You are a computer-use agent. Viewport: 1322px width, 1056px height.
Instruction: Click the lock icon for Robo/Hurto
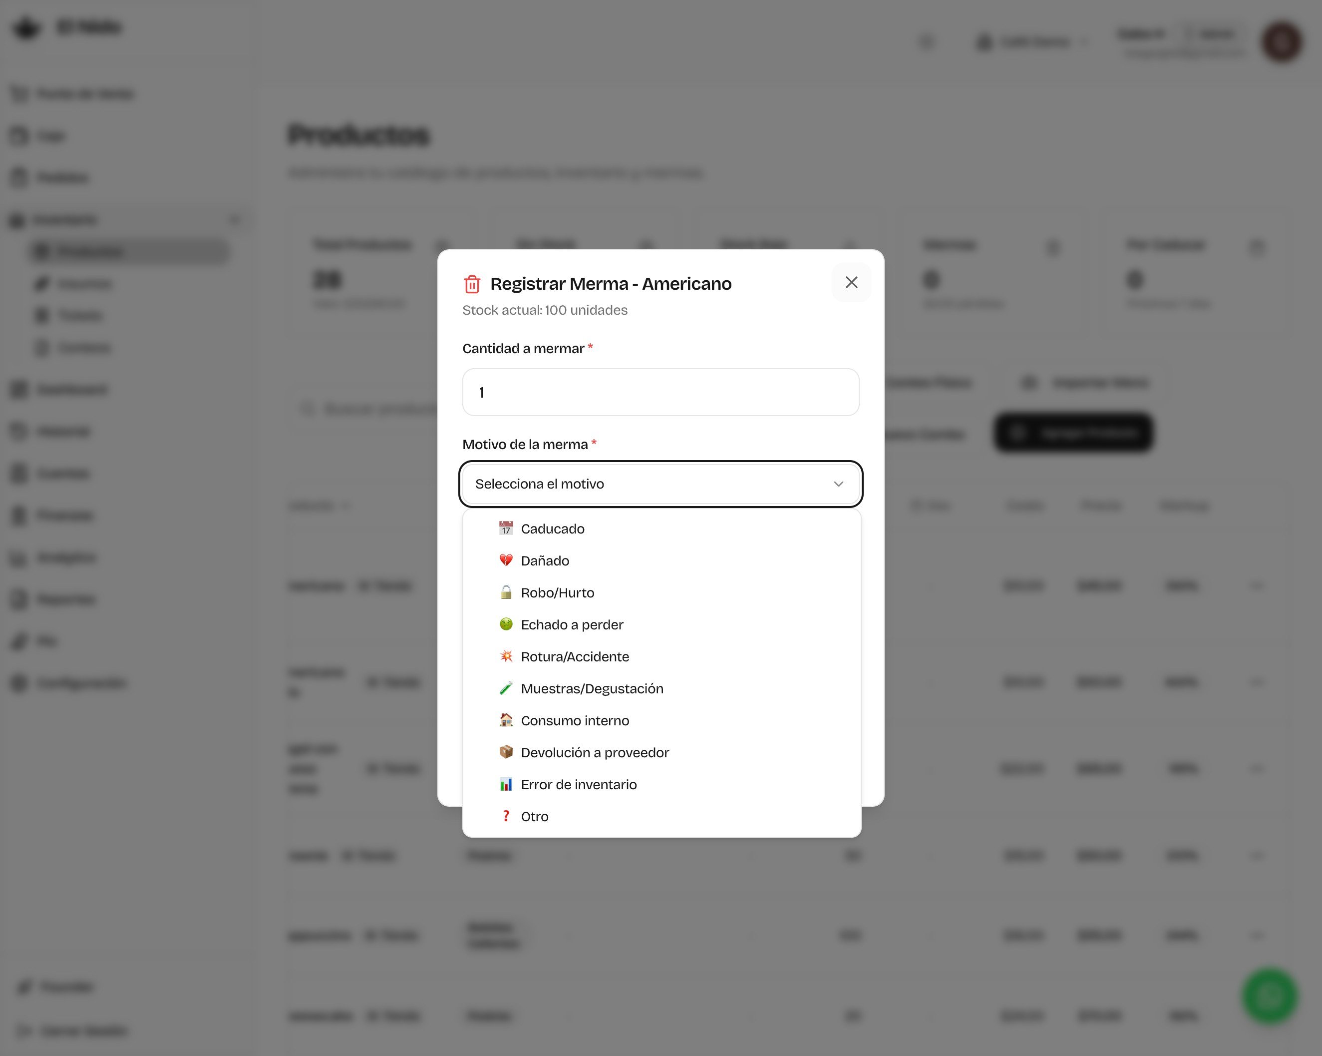coord(506,591)
